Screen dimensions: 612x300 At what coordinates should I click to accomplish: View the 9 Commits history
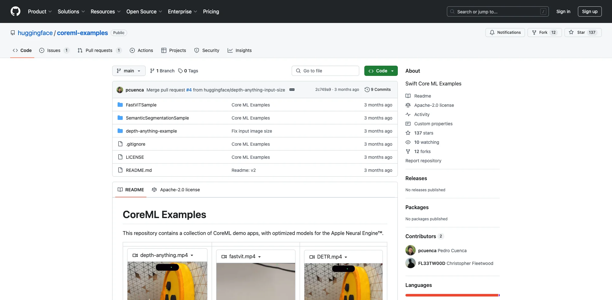[378, 90]
